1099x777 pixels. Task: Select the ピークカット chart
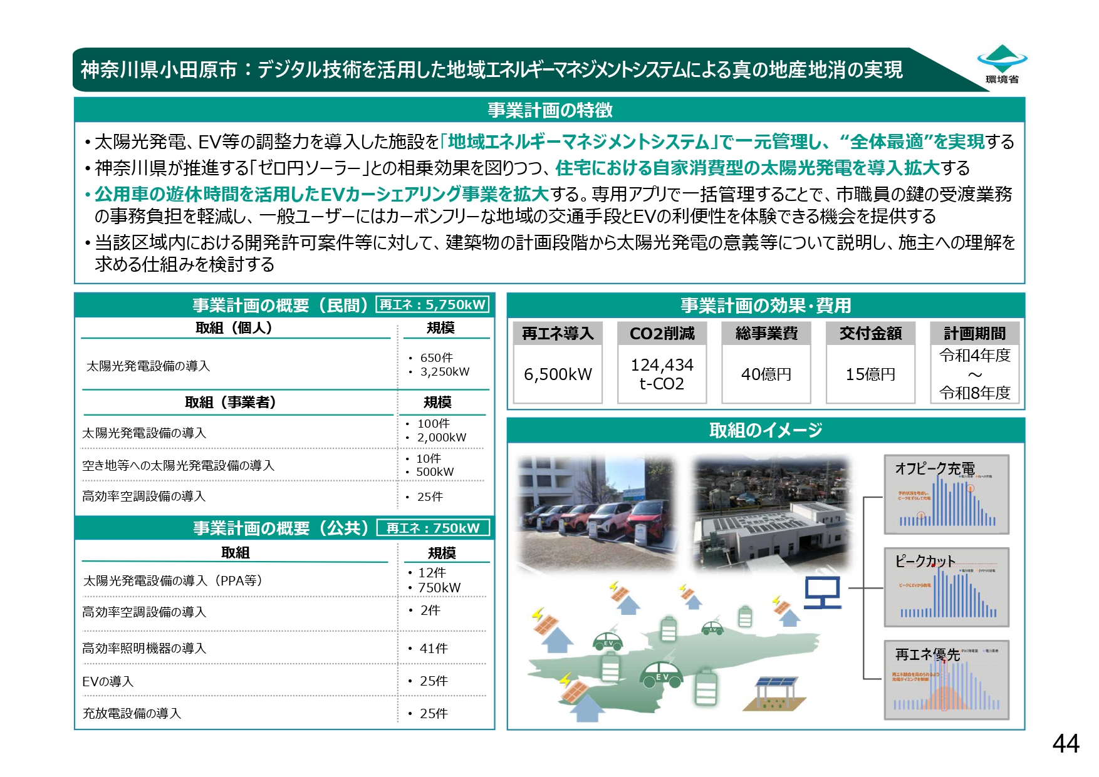946,587
